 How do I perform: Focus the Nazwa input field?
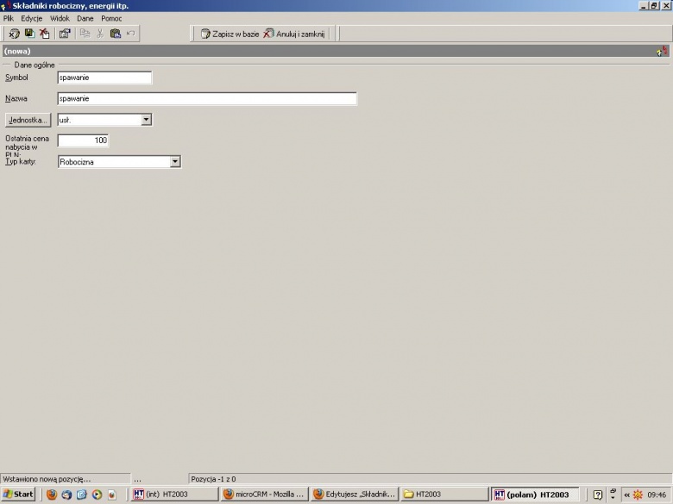[x=207, y=98]
